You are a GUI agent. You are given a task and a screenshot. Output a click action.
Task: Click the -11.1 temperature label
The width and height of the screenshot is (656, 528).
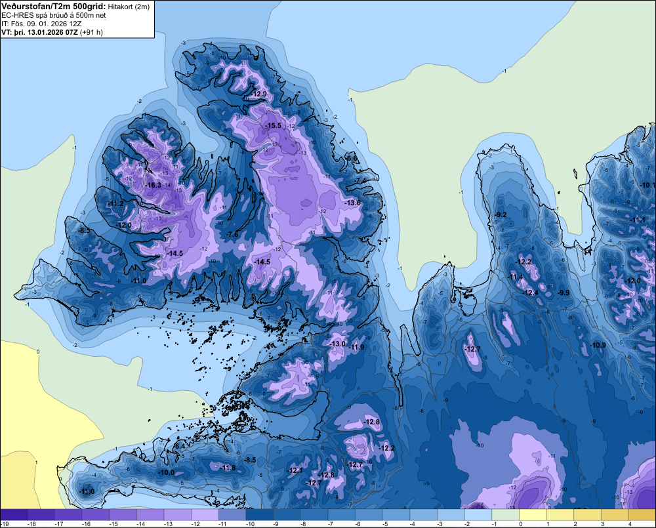[x=638, y=220]
